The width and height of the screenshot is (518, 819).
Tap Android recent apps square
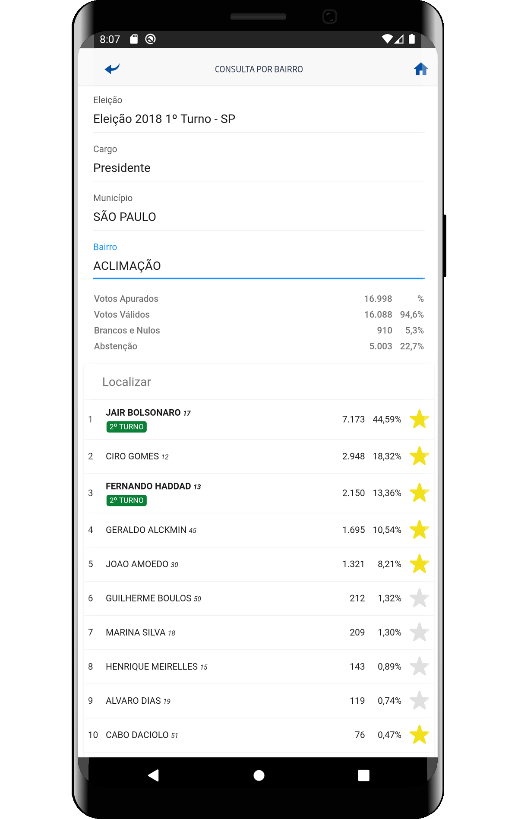point(363,775)
